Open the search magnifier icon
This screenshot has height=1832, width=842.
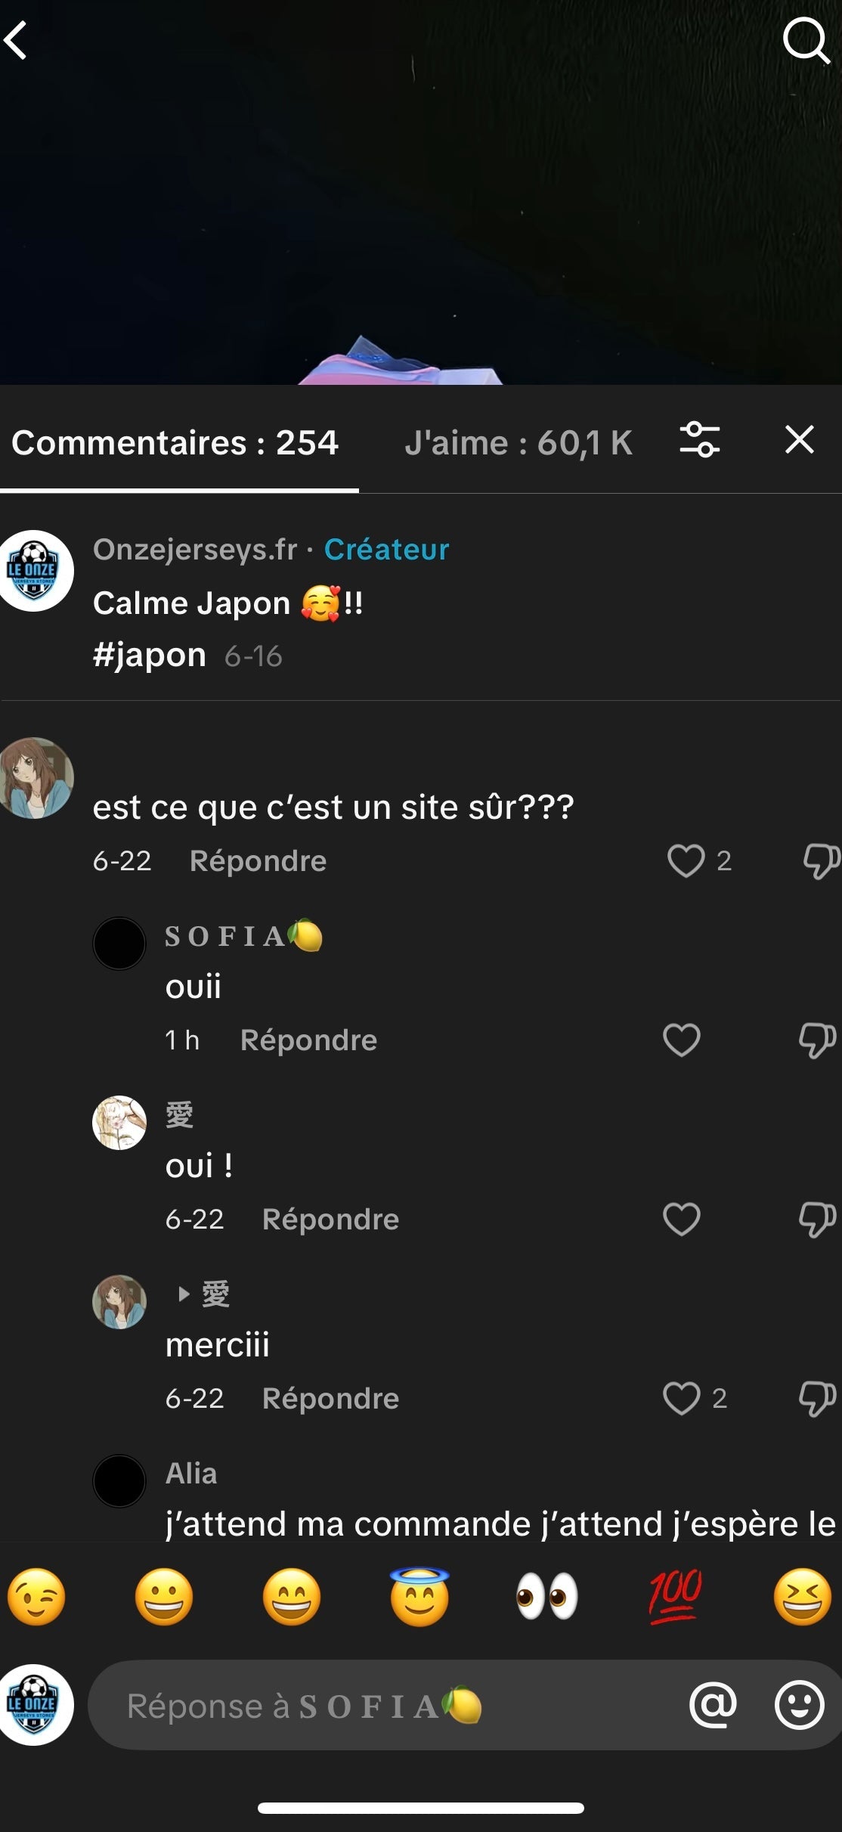point(806,40)
